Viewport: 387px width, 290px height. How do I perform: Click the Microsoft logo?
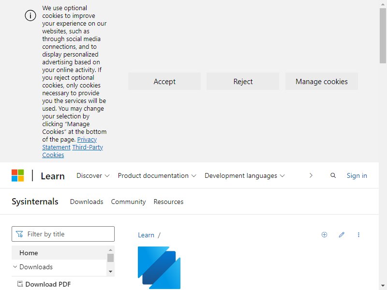(18, 175)
